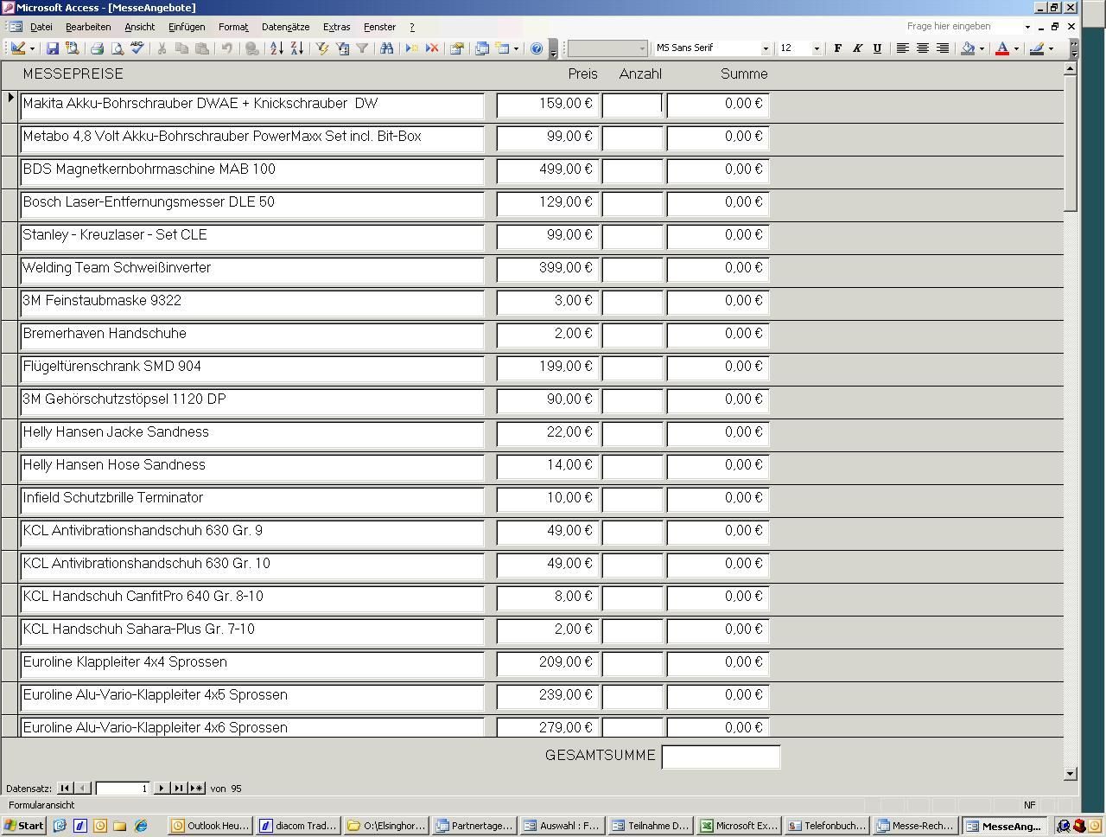This screenshot has height=837, width=1106.
Task: Sort records ascending A-Z
Action: coord(276,48)
